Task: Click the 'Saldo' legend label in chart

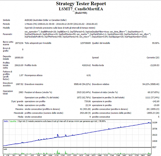Action: 6,121
